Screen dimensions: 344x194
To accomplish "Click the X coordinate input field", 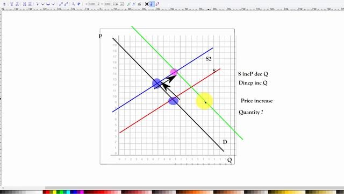I will (92, 4).
